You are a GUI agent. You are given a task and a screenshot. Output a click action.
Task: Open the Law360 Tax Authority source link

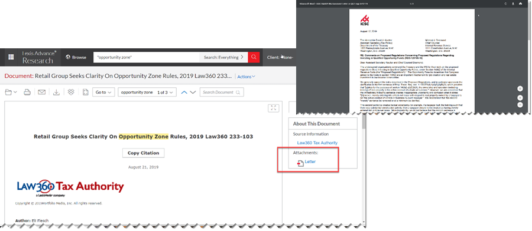pyautogui.click(x=317, y=143)
